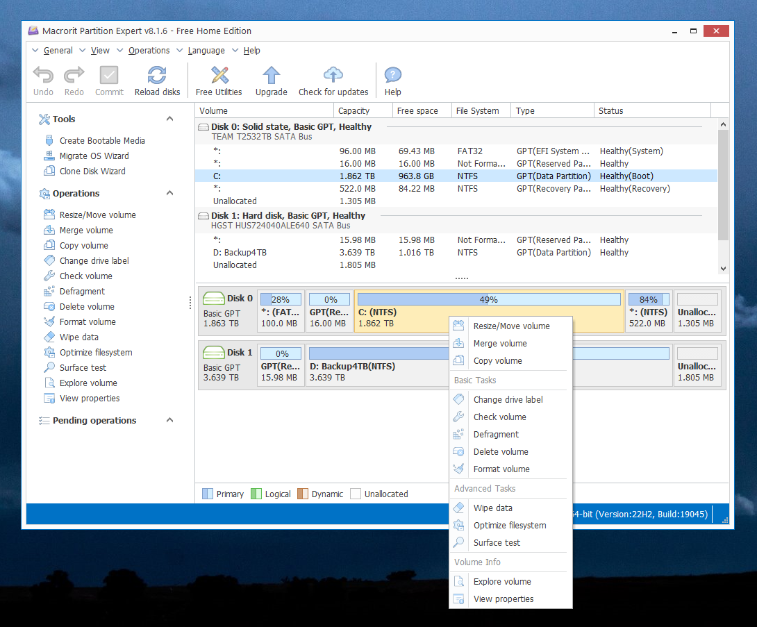
Task: Select the C: NTFS partition block in disk map
Action: (x=489, y=311)
